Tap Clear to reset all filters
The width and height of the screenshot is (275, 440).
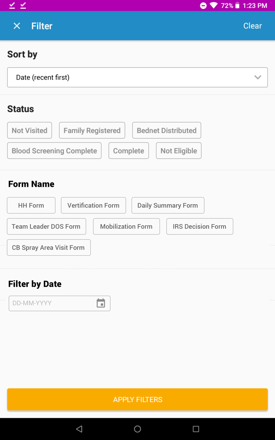tap(253, 26)
